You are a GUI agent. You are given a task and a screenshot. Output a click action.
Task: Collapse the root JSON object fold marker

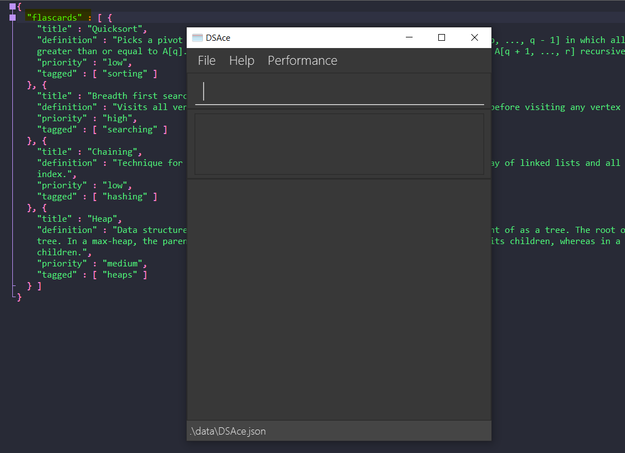pyautogui.click(x=12, y=6)
